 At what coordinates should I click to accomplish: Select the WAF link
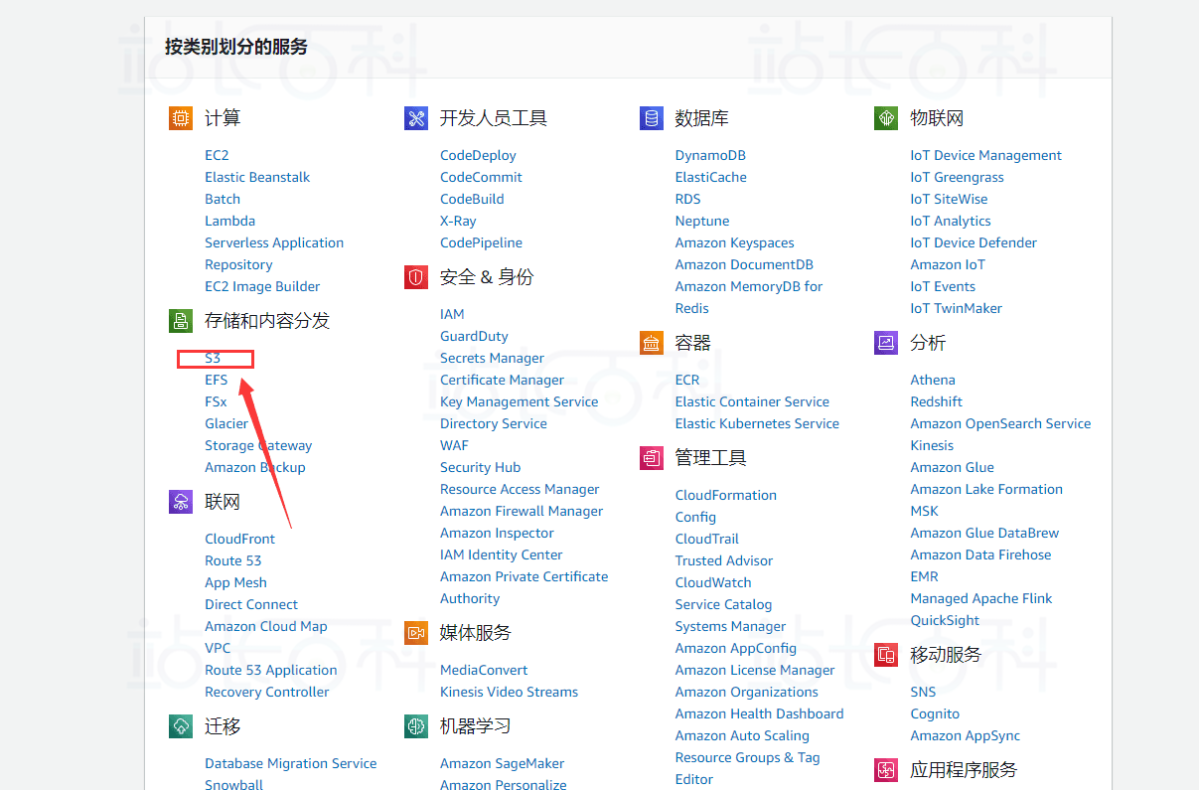pyautogui.click(x=454, y=445)
